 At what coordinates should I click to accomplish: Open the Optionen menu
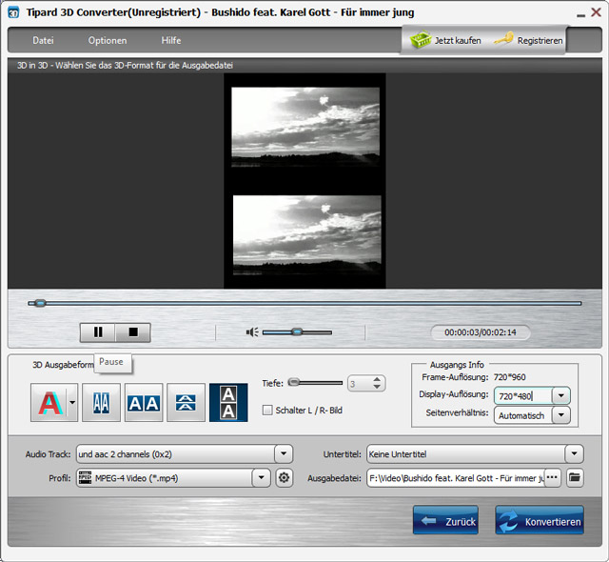(108, 40)
